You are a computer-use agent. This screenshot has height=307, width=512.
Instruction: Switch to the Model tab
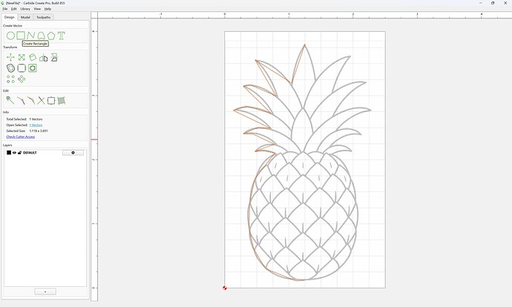25,17
